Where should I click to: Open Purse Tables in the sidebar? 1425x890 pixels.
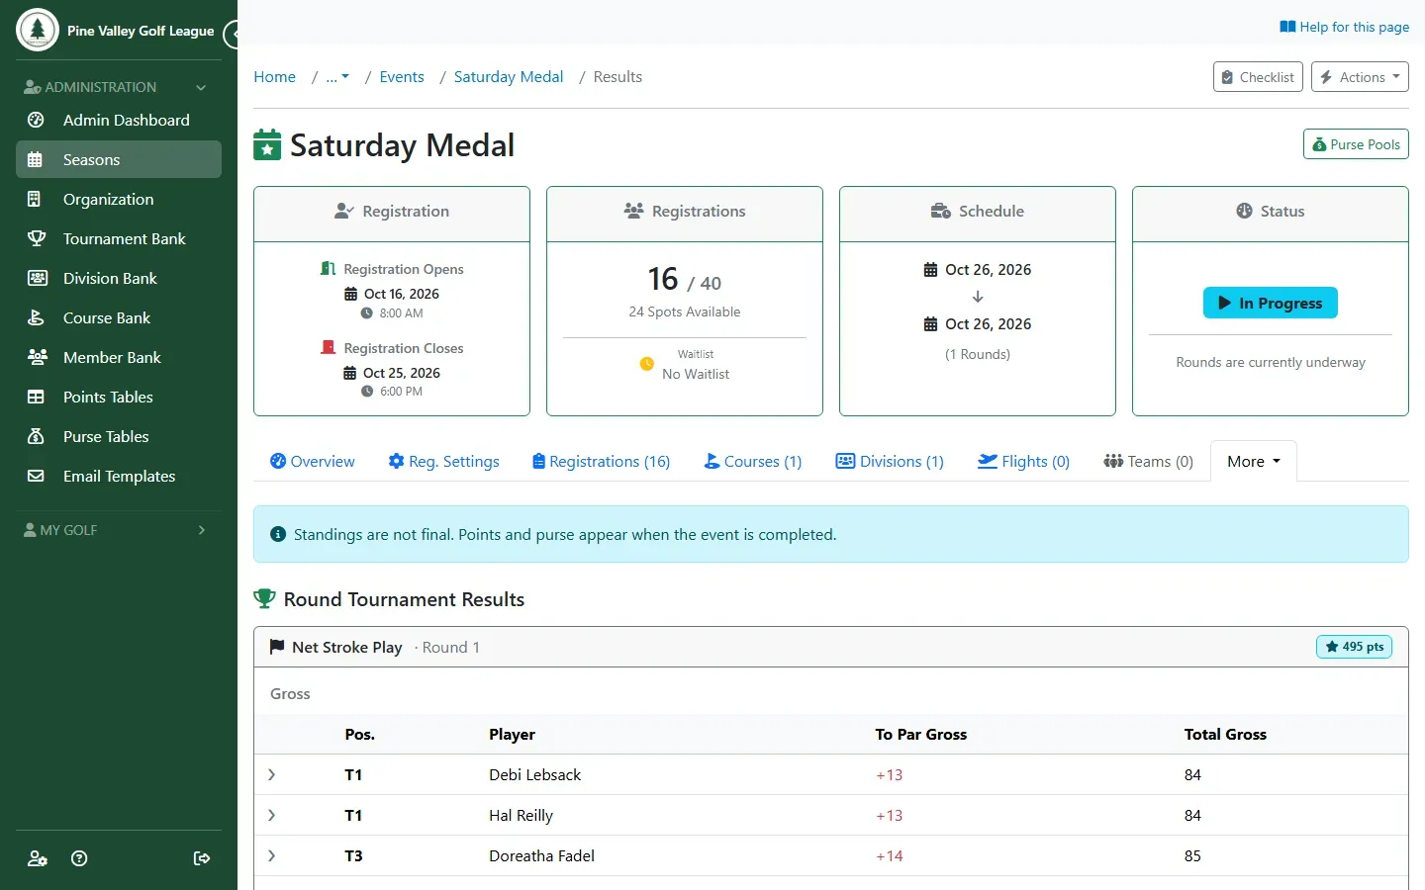[x=119, y=436]
